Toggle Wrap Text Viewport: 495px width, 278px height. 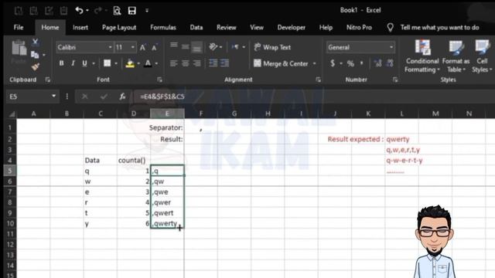click(272, 47)
